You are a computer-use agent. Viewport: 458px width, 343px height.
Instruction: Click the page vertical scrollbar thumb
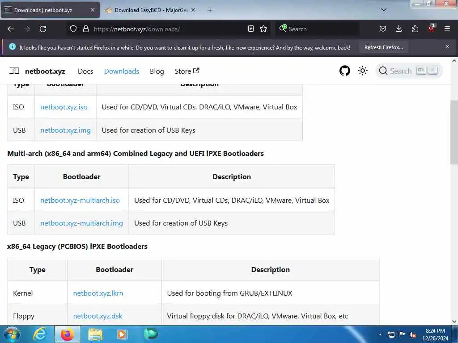click(x=454, y=132)
